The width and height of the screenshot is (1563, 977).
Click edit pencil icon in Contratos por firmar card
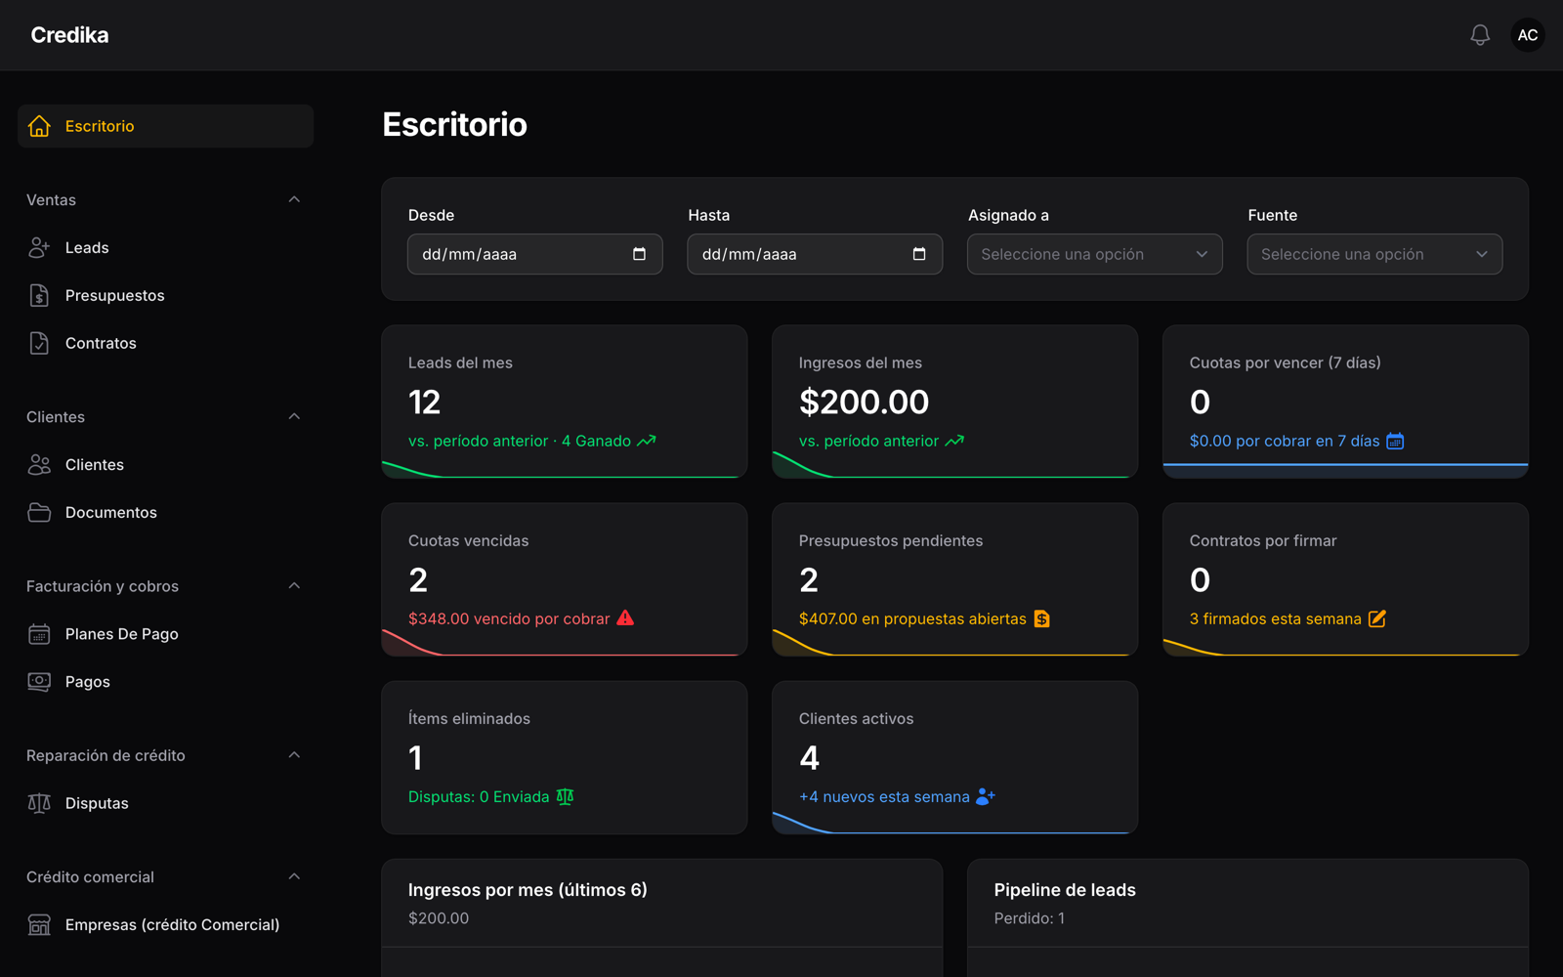(x=1377, y=618)
